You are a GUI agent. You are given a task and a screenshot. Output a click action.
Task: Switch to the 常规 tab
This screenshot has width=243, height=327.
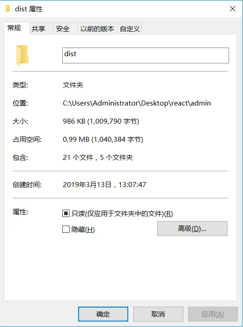[x=14, y=28]
